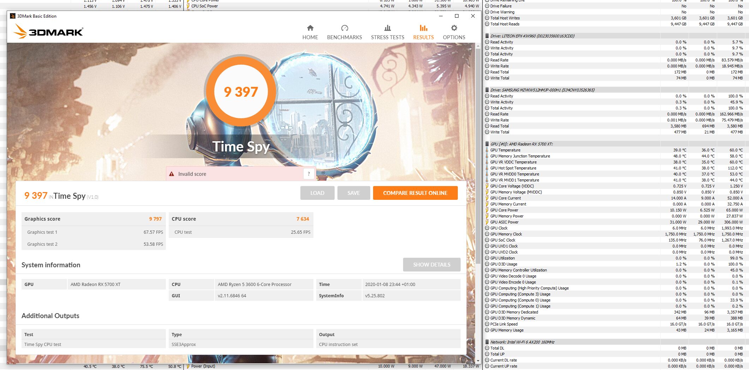Screen dimensions: 749x370
Task: Click the LOAD button
Action: coord(317,193)
